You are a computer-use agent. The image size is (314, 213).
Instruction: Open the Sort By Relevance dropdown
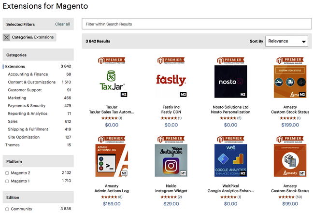click(x=286, y=42)
